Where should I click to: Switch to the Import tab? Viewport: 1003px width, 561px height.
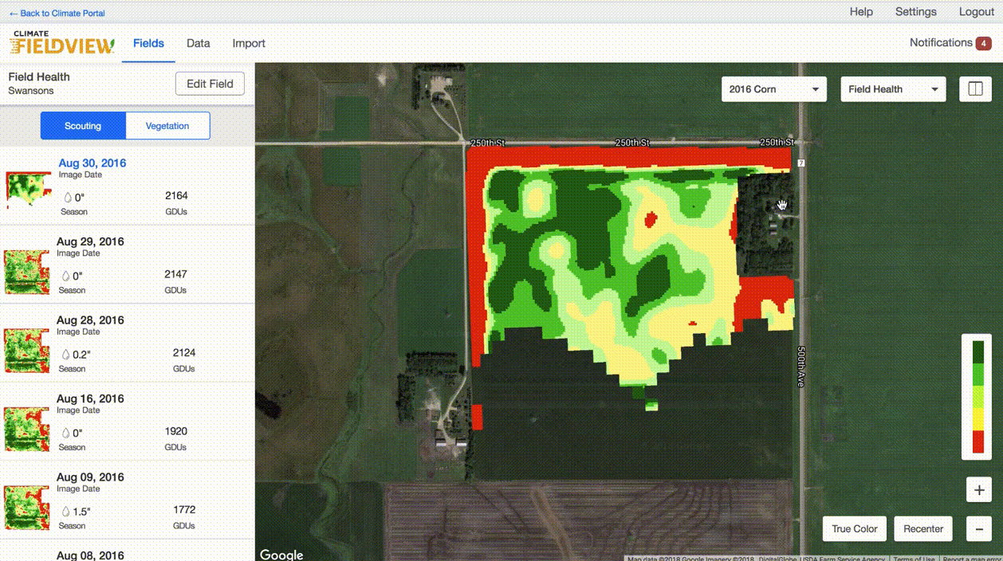(249, 43)
